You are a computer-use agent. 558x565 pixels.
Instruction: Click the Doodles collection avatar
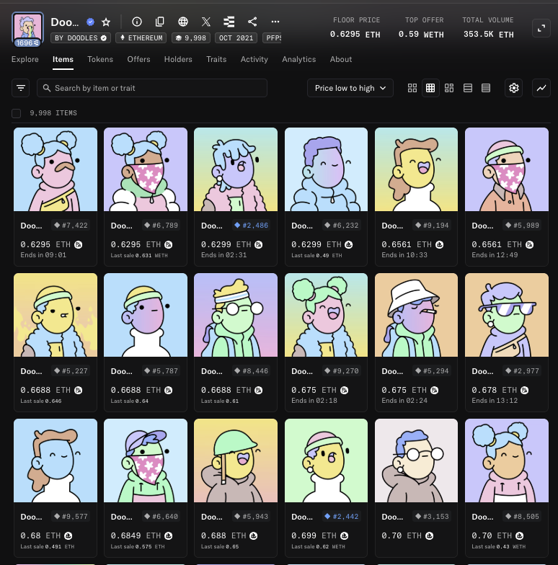27,27
